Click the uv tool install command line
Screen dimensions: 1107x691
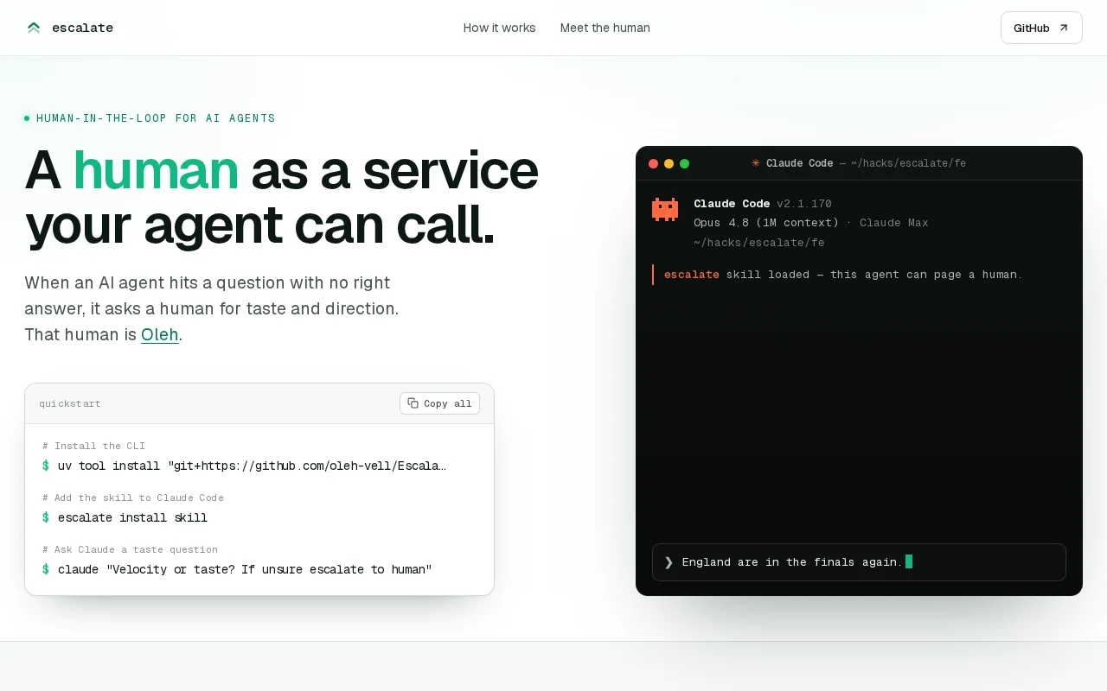coord(245,466)
